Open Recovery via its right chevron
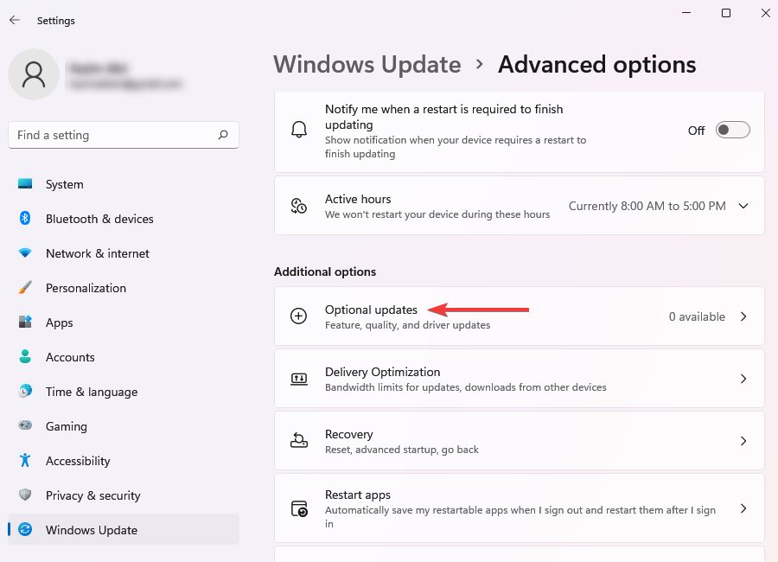Image resolution: width=778 pixels, height=562 pixels. (743, 441)
